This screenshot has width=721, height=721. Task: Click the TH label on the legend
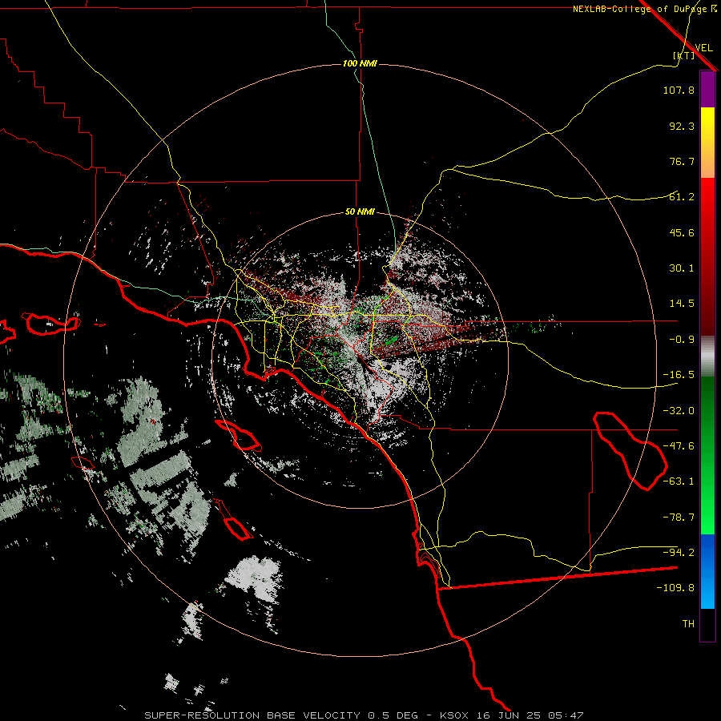688,624
